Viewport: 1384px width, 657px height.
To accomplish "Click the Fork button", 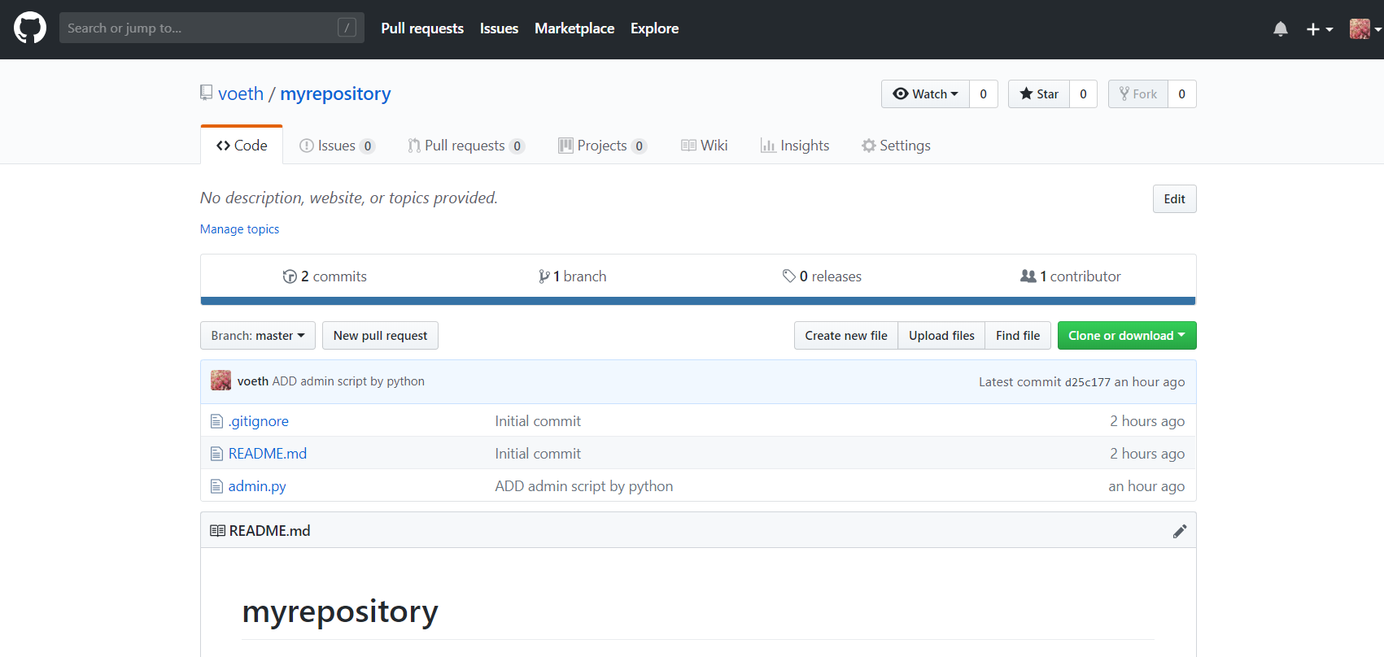I will 1138,94.
